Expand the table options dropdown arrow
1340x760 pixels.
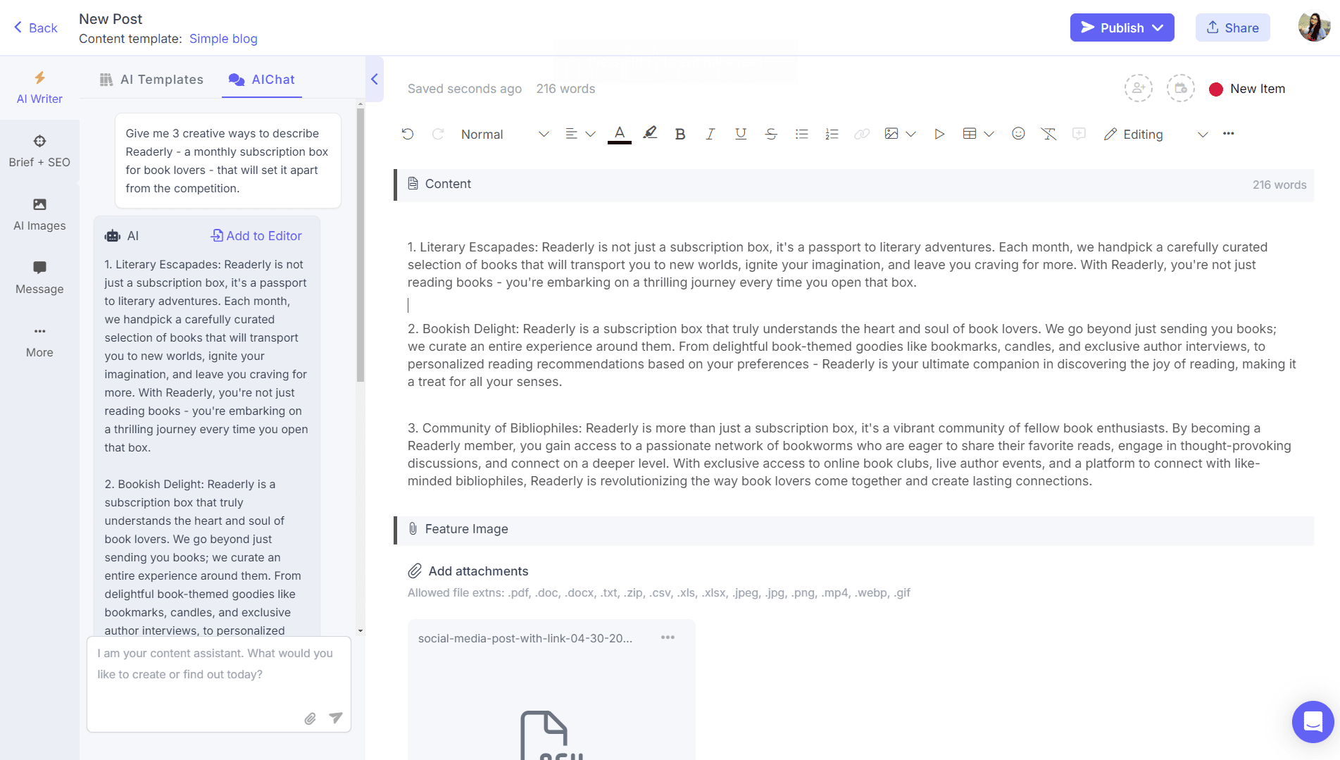[989, 134]
